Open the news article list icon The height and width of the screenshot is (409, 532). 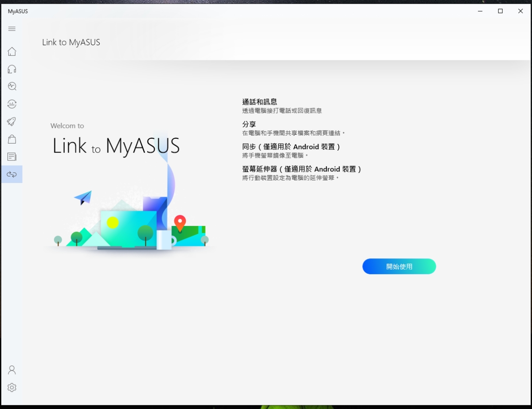click(12, 157)
